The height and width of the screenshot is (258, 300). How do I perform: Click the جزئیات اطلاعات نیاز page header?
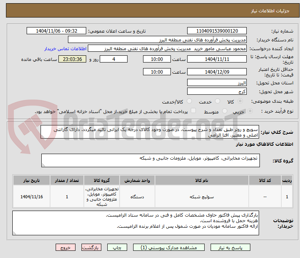270,11
